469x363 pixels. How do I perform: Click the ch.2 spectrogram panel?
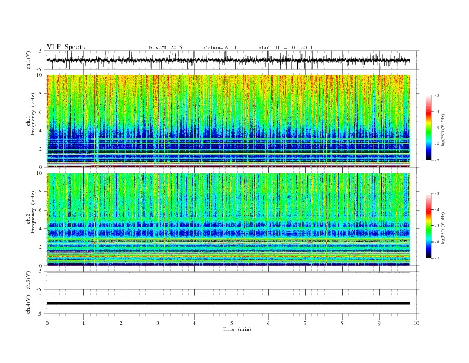(x=228, y=219)
